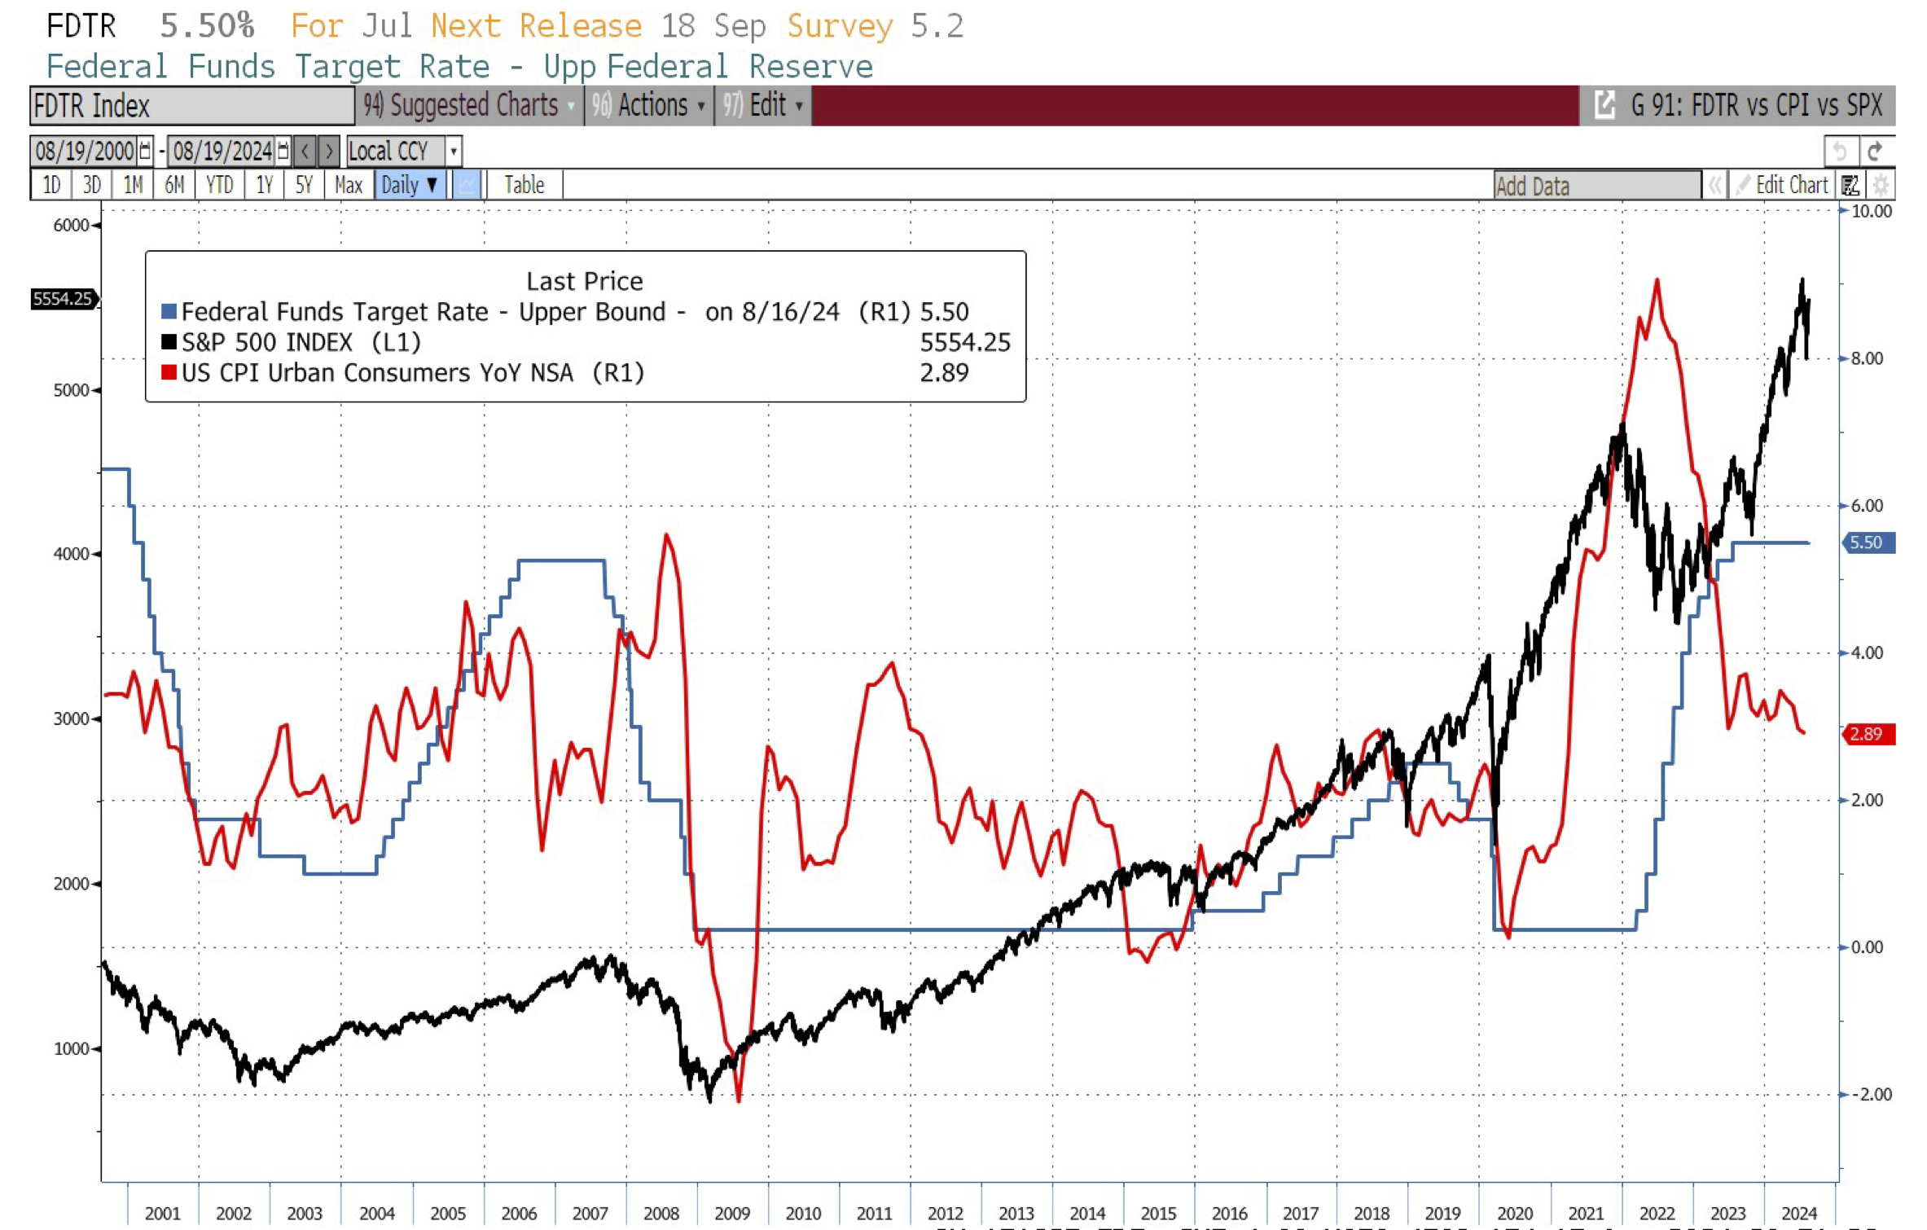The image size is (1927, 1230).
Task: Click the end date field 08/19/2024
Action: (x=222, y=151)
